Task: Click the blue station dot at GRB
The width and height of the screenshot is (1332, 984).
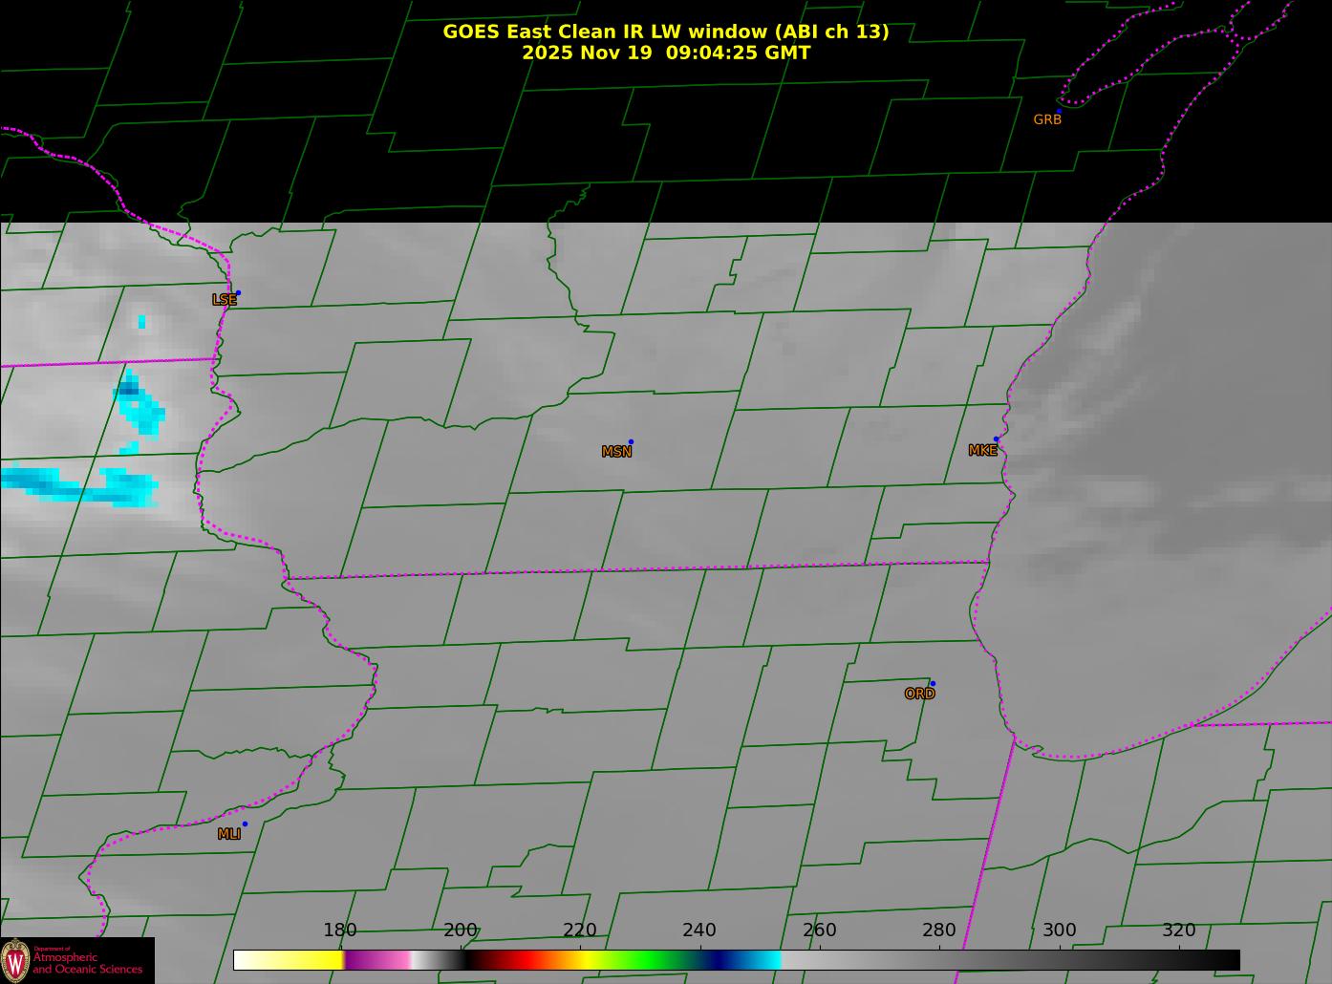Action: (x=1059, y=111)
